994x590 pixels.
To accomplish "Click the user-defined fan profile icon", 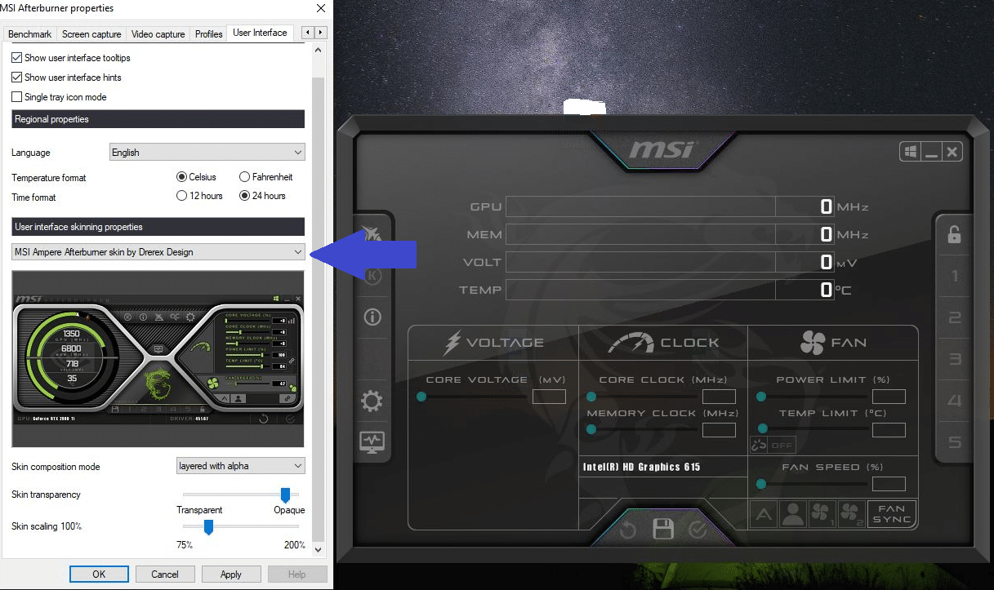I will (x=792, y=514).
